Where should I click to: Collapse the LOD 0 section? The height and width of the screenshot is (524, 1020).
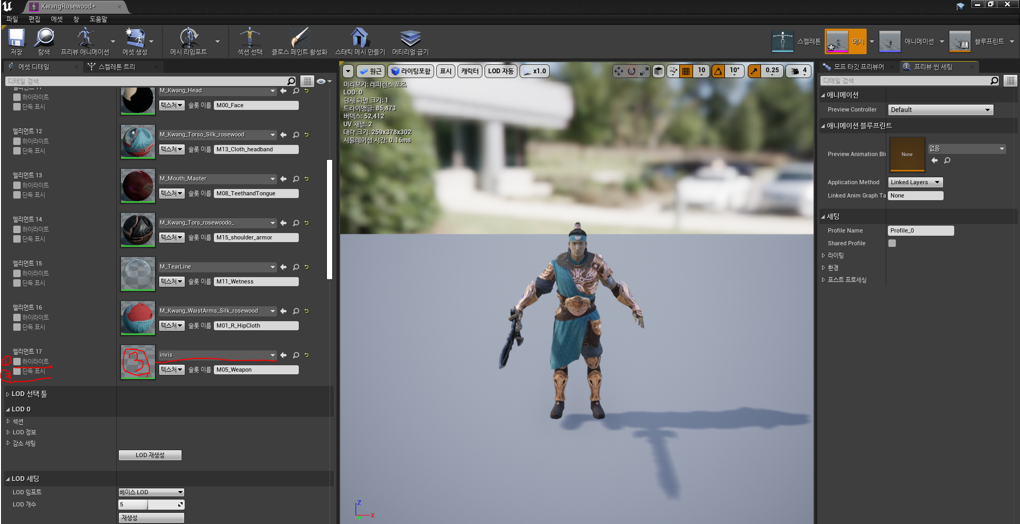[7, 409]
